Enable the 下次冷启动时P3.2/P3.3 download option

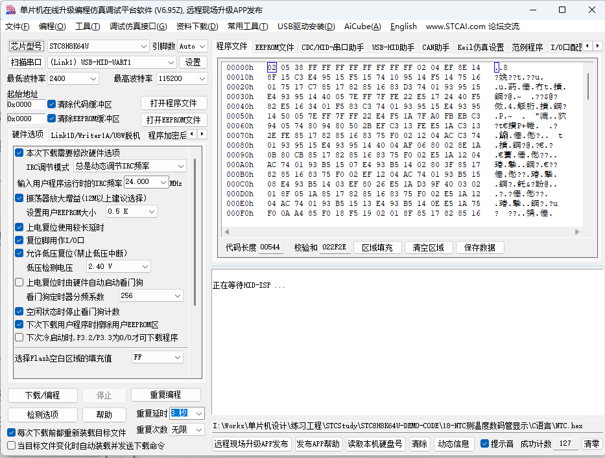click(19, 337)
